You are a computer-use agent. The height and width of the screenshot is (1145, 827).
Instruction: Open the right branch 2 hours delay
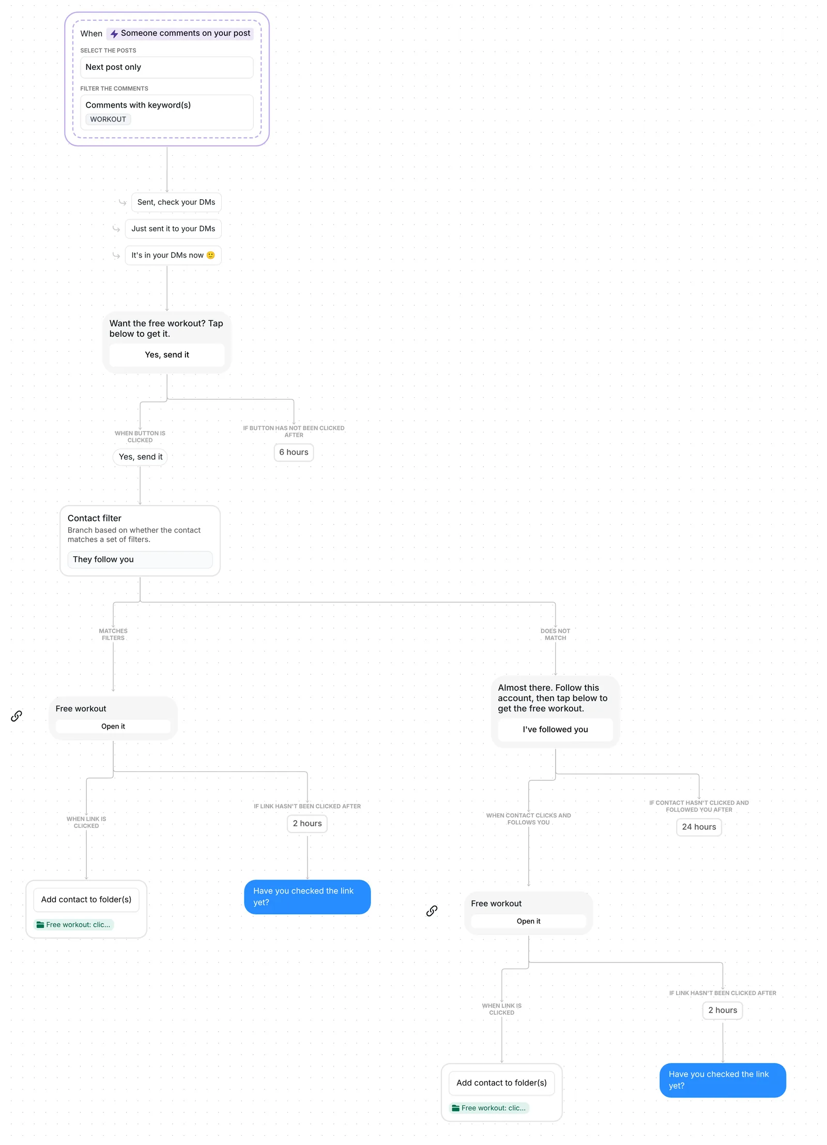click(x=723, y=1010)
